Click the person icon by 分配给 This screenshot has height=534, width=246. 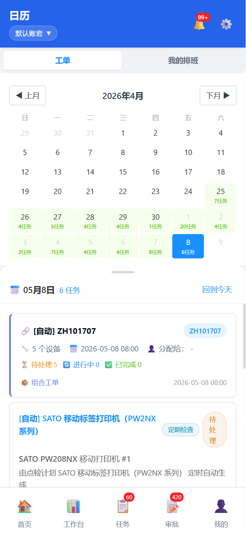point(152,349)
